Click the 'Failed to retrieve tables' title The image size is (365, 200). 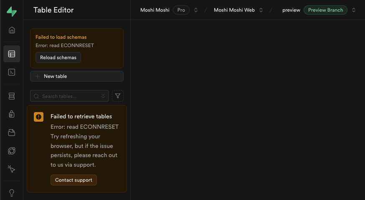pos(81,116)
